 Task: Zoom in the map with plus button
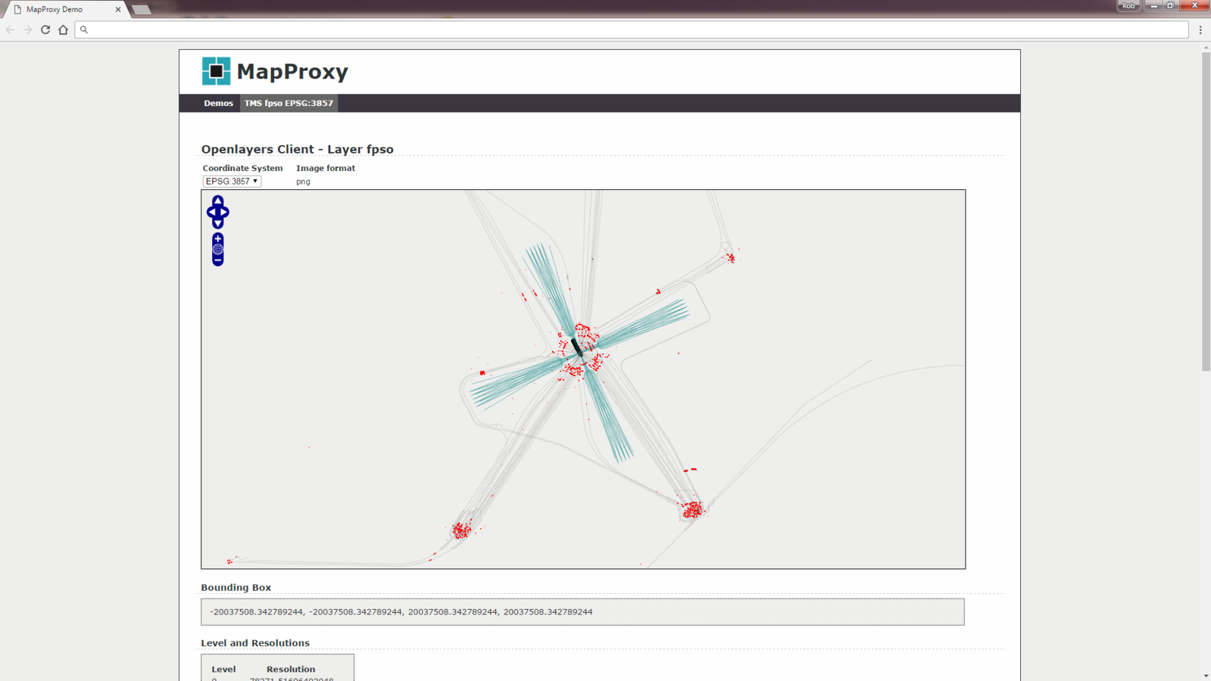tap(218, 238)
